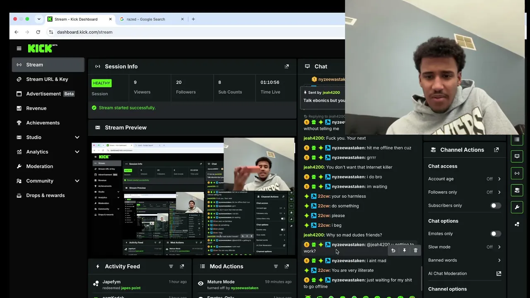Image resolution: width=530 pixels, height=298 pixels.
Task: Open Slow mode setting chevron
Action: [499, 247]
